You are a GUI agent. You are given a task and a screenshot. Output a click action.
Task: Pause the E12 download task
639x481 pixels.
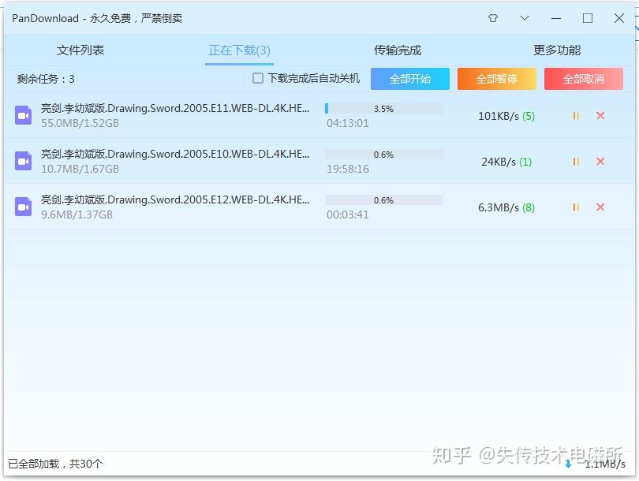[x=576, y=207]
